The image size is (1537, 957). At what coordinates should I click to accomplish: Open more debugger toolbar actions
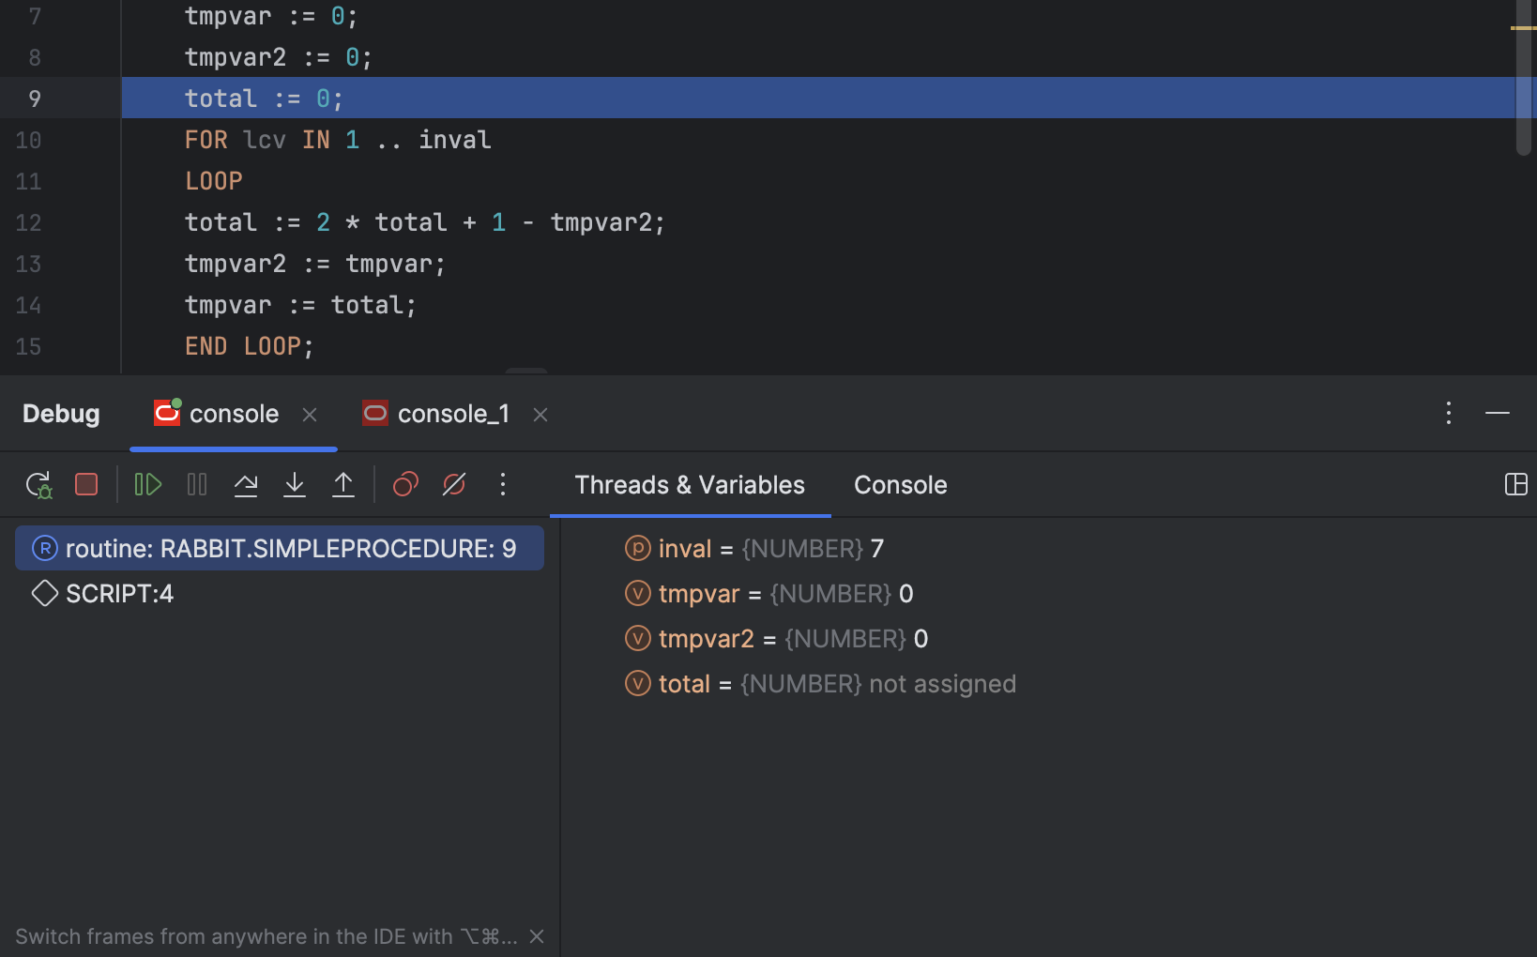[503, 484]
